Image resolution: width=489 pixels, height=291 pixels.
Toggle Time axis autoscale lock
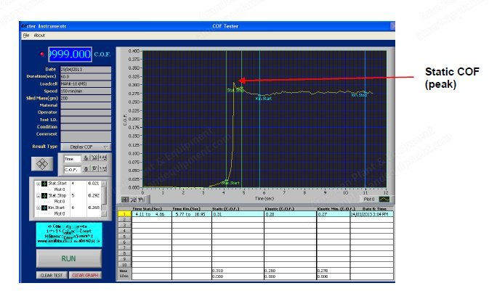86,158
